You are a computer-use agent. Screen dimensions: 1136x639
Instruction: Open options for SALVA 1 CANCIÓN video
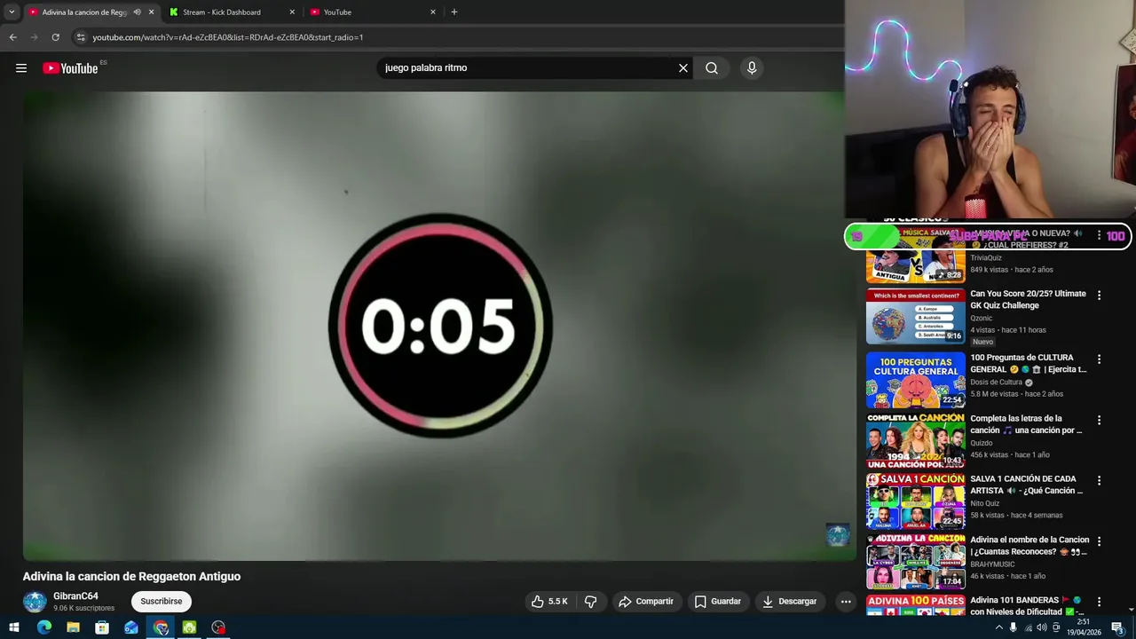click(x=1099, y=480)
